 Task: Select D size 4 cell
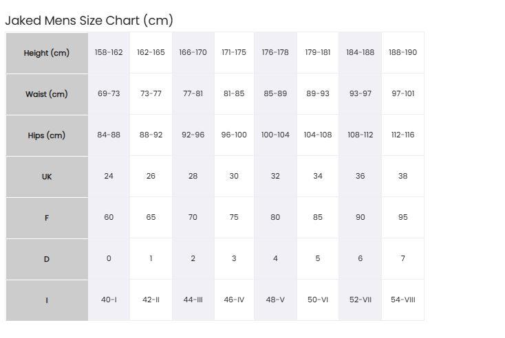pos(275,258)
